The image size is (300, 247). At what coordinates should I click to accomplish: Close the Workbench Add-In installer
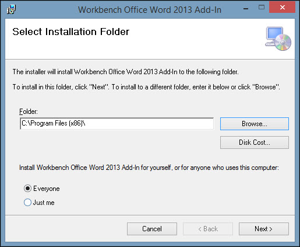pyautogui.click(x=283, y=8)
